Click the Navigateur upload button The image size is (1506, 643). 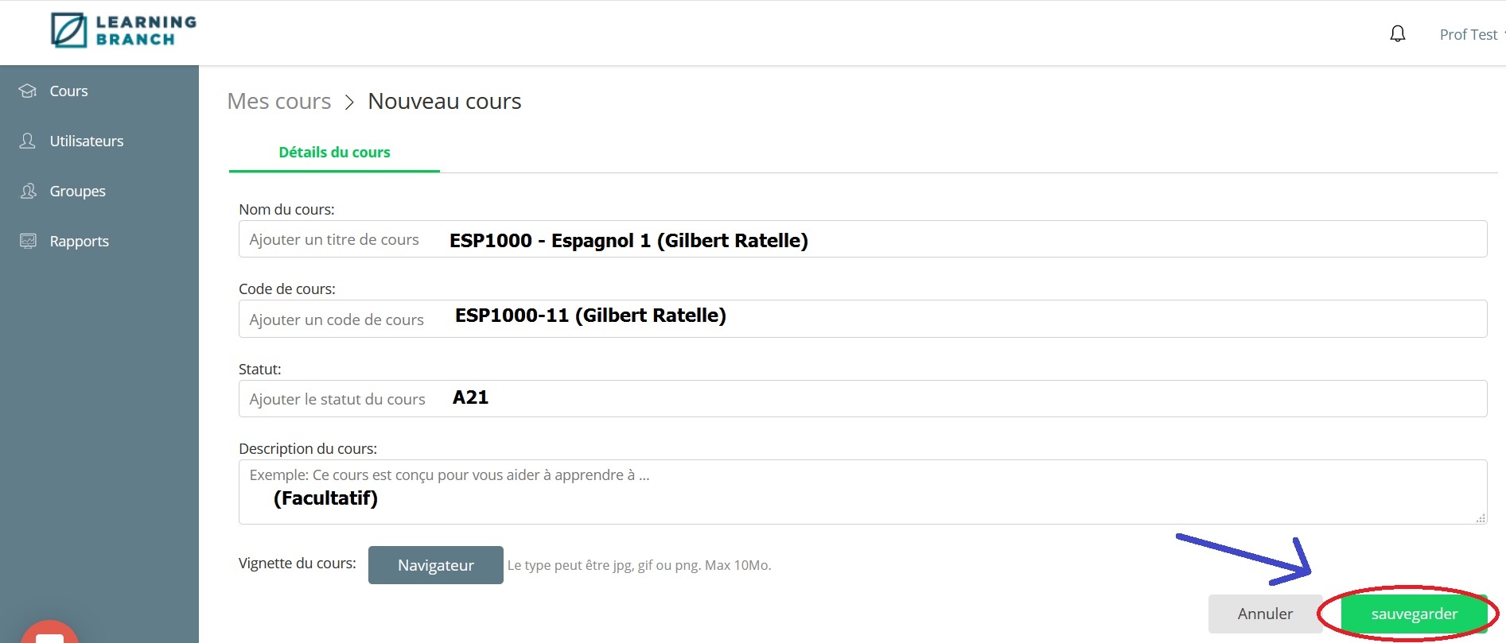coord(435,565)
